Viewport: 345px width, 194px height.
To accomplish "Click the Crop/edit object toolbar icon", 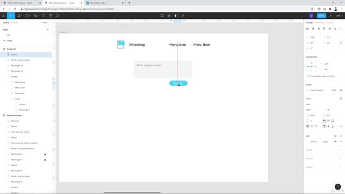I will point(183,16).
